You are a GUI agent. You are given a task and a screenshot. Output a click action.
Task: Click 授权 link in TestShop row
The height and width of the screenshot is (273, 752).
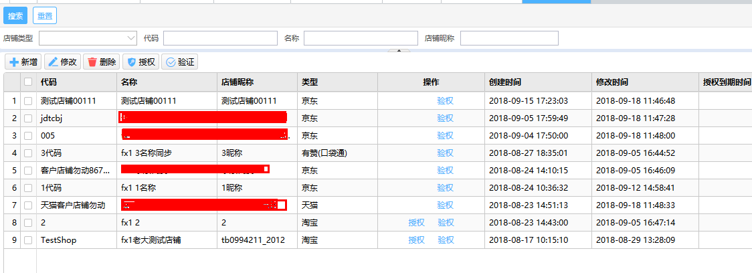click(x=416, y=240)
